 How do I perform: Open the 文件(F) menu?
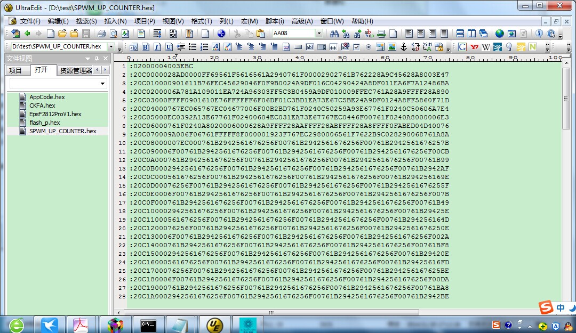(30, 21)
